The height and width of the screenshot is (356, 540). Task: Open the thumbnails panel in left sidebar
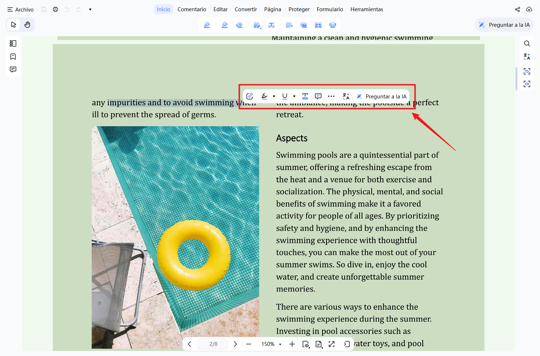click(13, 43)
